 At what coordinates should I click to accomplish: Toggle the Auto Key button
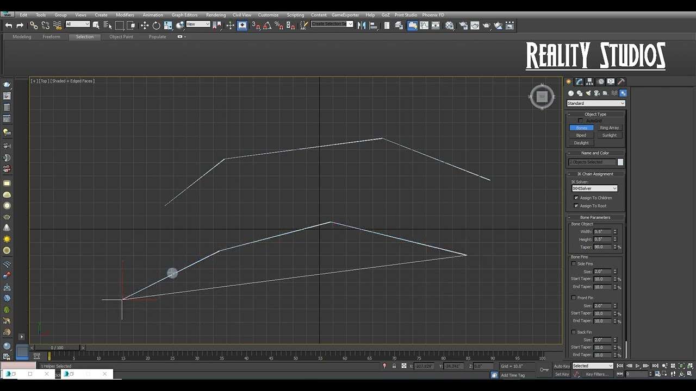pos(562,366)
